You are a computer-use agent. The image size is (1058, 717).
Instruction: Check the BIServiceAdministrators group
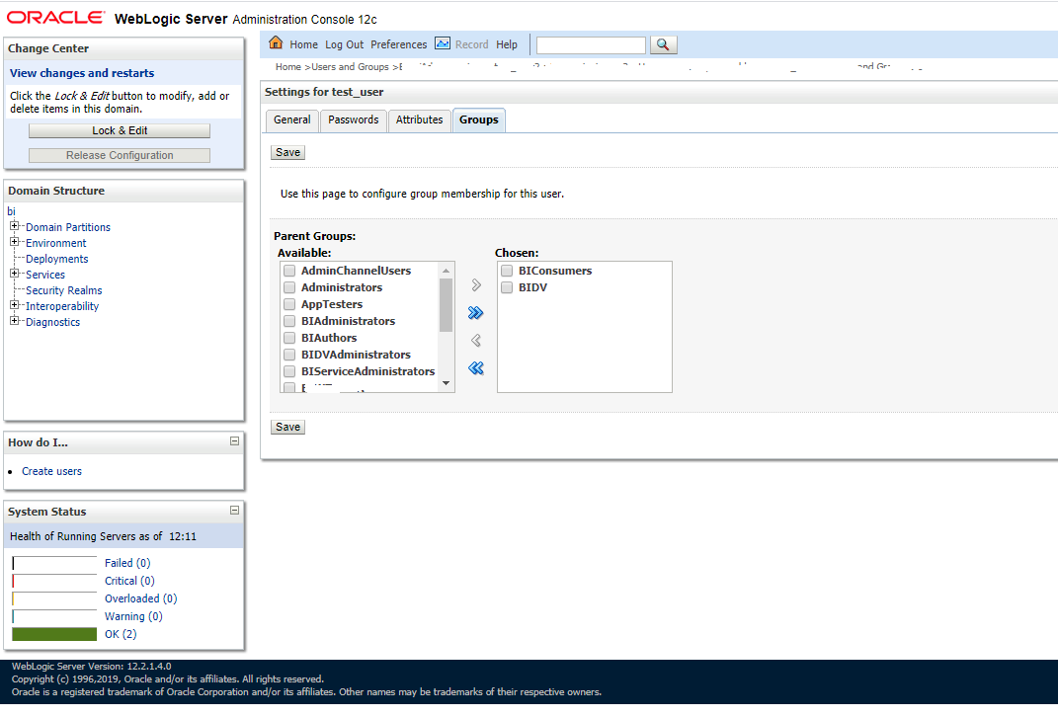tap(289, 371)
